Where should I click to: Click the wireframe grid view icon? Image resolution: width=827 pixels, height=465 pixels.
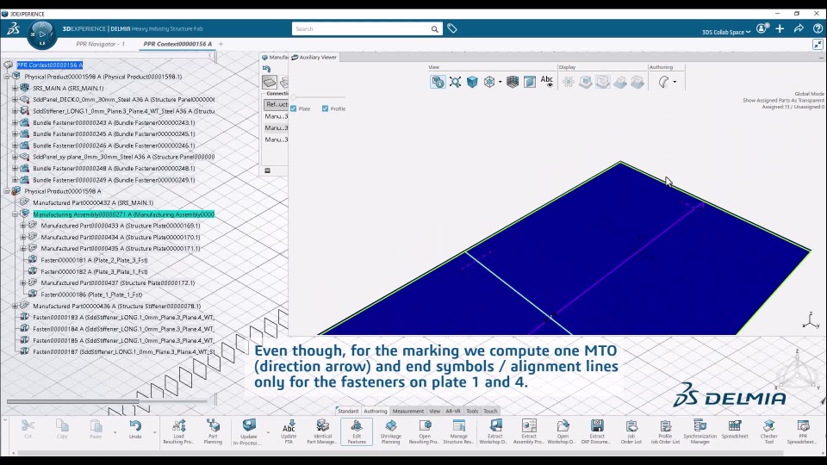pos(512,82)
